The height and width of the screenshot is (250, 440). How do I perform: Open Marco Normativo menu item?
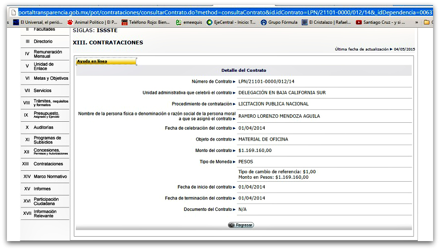[x=50, y=176]
